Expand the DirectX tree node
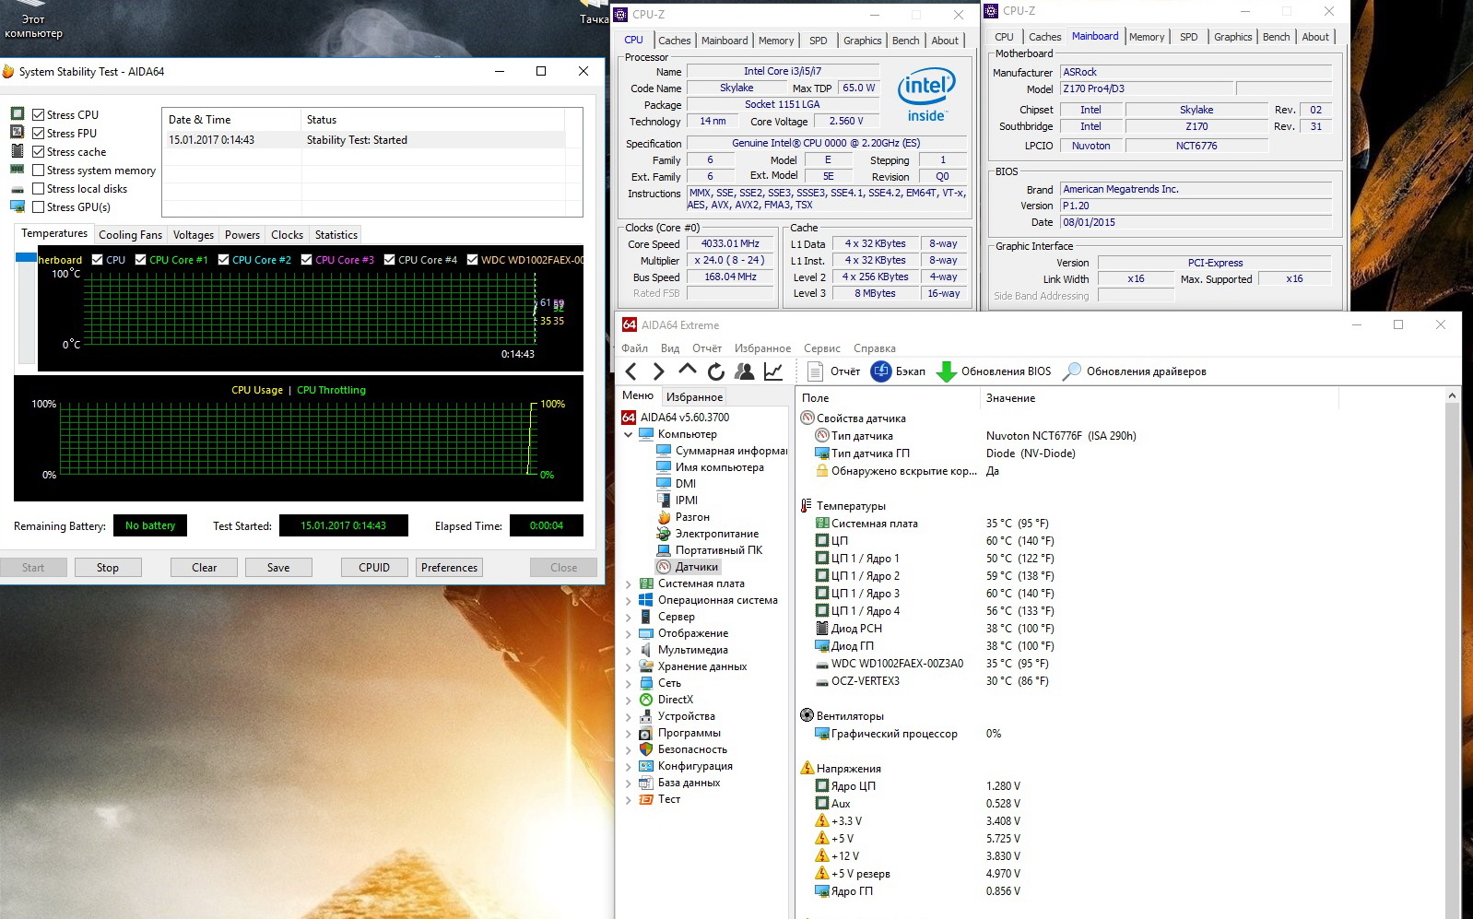1473x919 pixels. pos(629,700)
